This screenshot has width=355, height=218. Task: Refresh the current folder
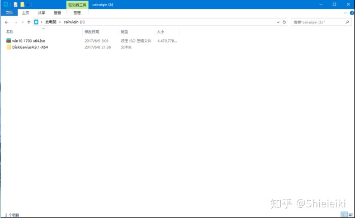(284, 22)
